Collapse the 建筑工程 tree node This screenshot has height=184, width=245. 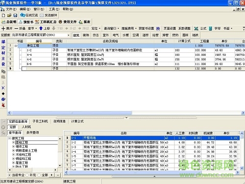pyautogui.click(x=9, y=138)
